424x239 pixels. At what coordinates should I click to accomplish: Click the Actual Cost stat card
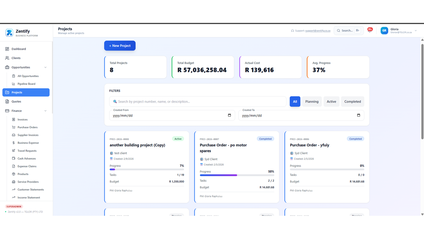click(270, 67)
